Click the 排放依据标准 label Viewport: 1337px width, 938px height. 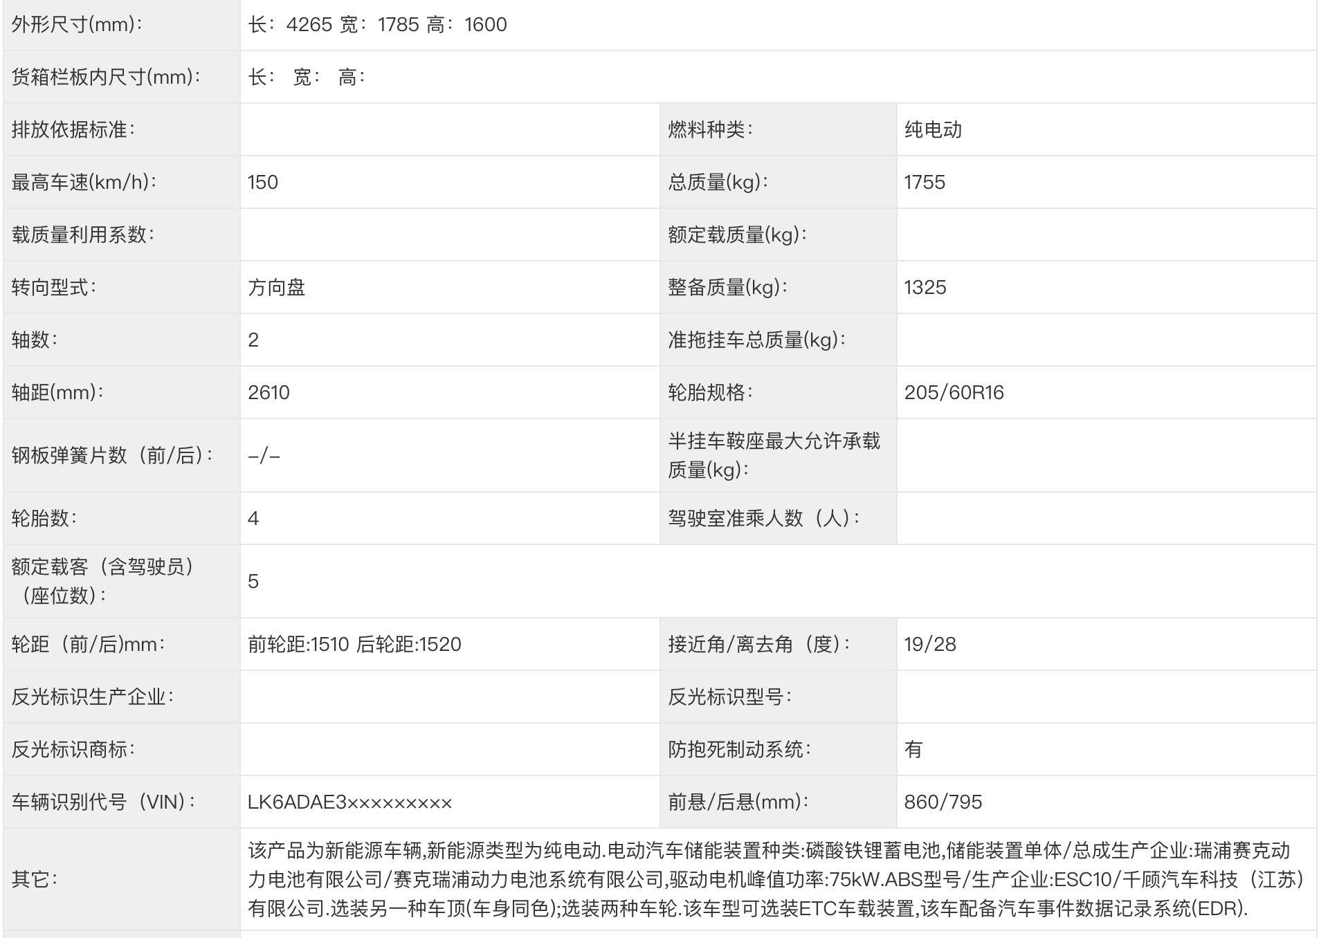[x=73, y=129]
